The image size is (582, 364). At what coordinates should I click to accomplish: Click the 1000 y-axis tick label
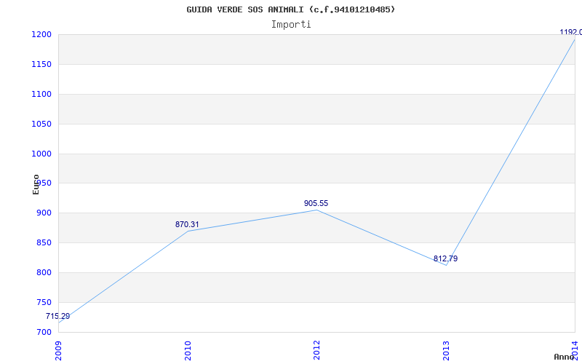pyautogui.click(x=41, y=154)
